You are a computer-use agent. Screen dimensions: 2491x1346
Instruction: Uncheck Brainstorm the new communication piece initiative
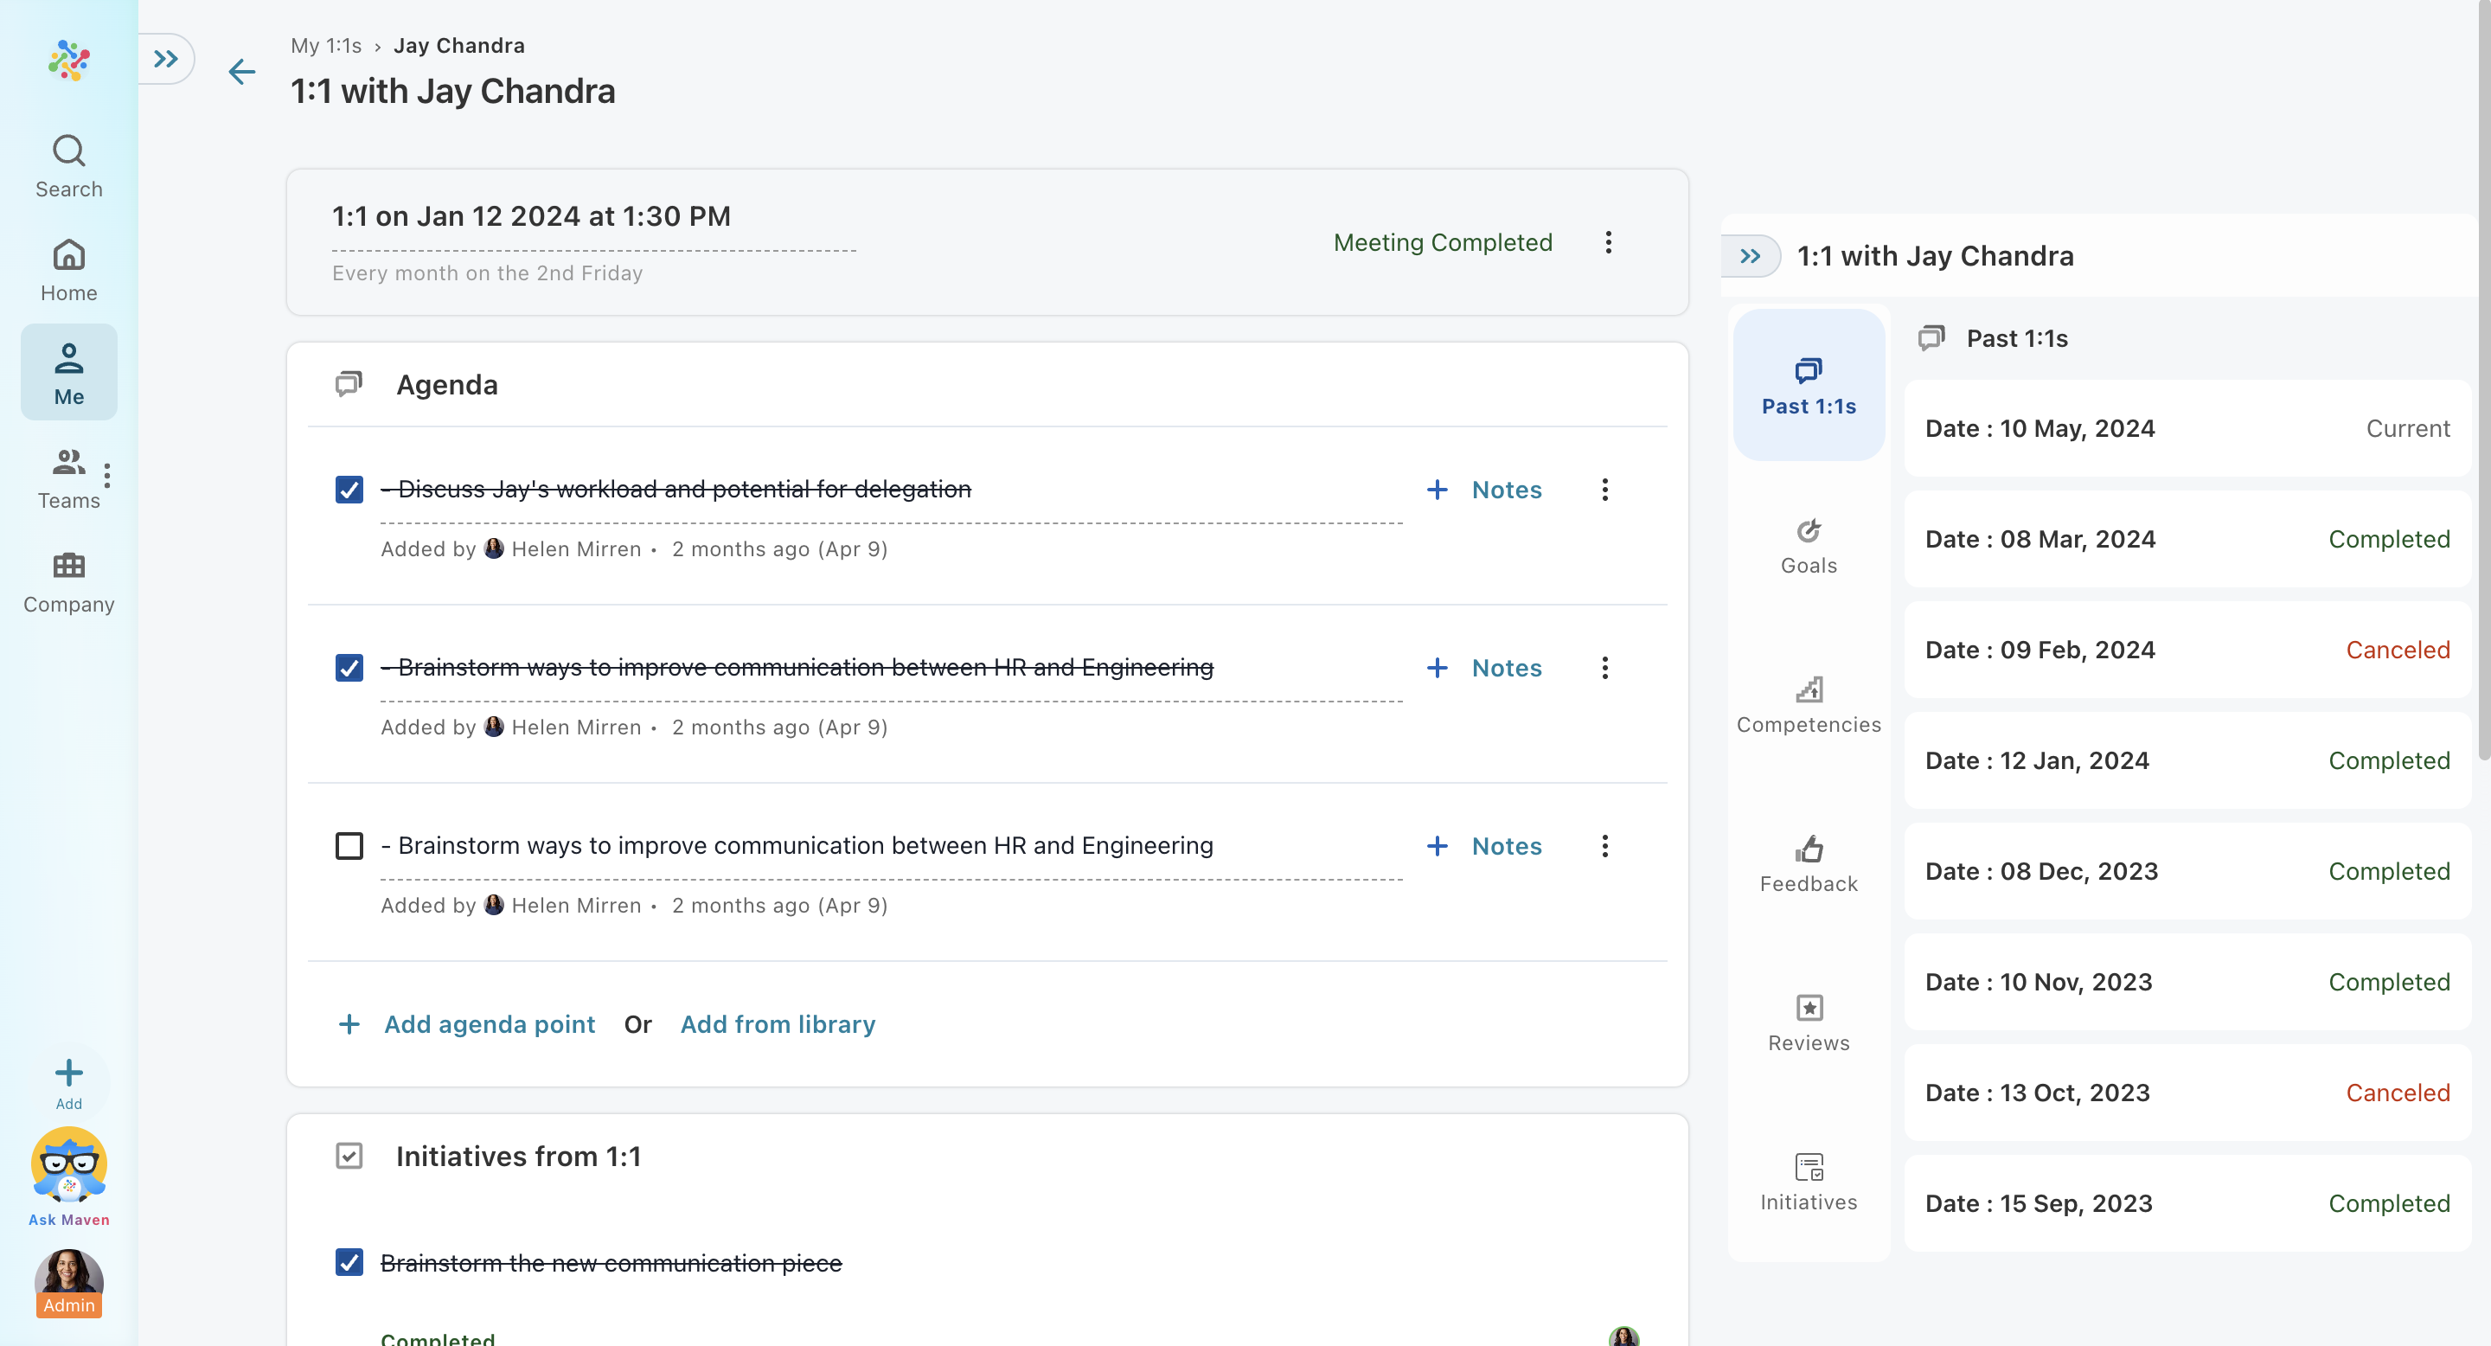point(349,1262)
